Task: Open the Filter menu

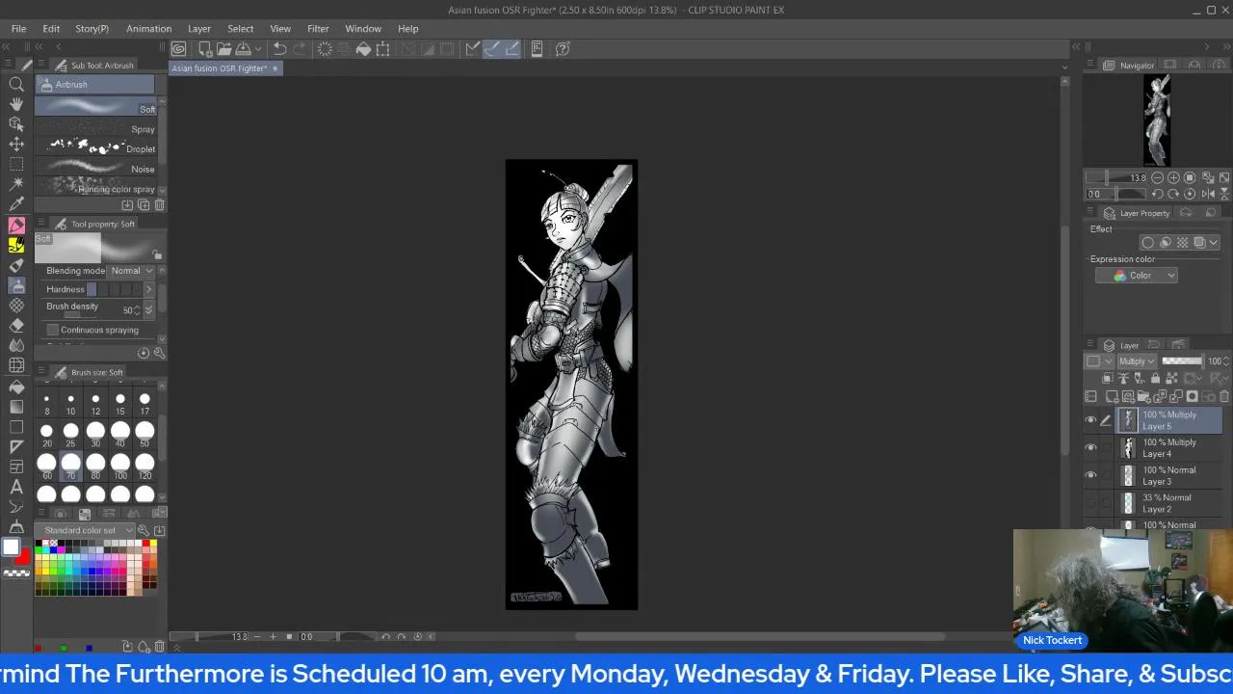Action: [318, 29]
